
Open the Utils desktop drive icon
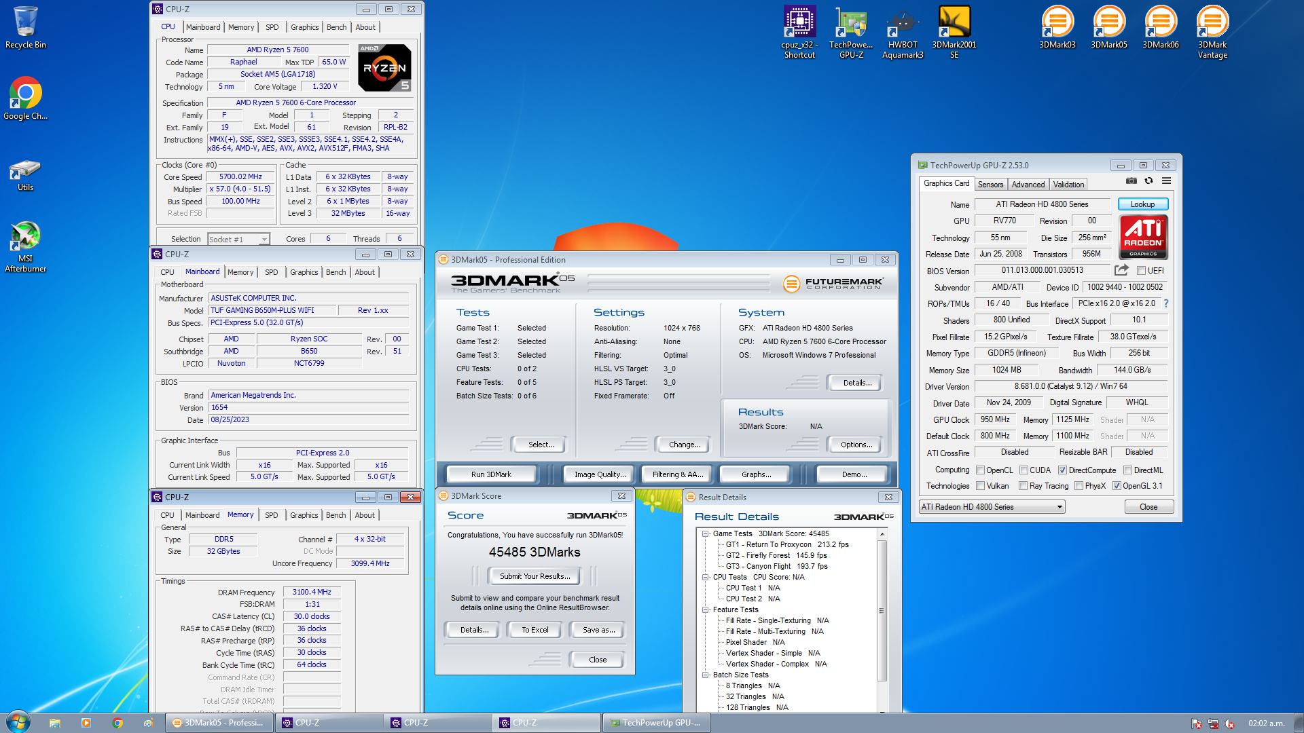[x=26, y=175]
